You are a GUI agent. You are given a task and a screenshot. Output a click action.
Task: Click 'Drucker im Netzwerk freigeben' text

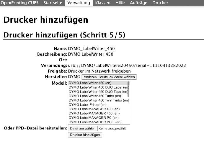coord(99,71)
